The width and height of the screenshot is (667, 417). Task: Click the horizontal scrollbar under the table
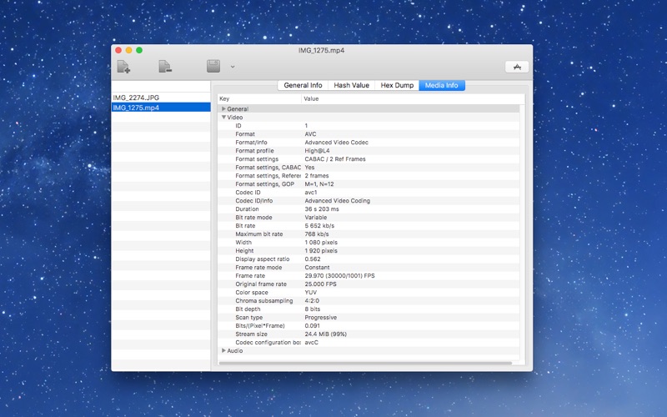pyautogui.click(x=365, y=363)
